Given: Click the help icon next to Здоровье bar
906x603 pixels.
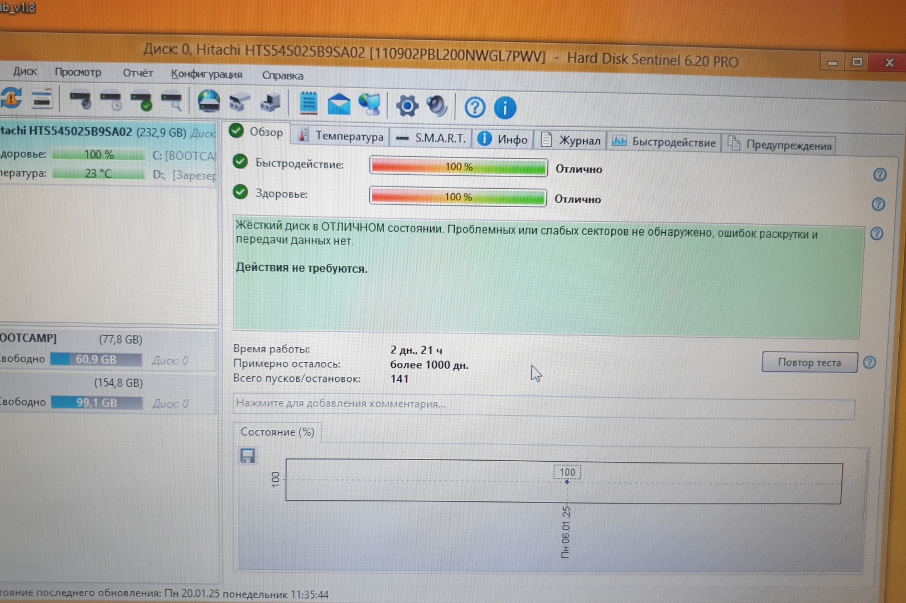Looking at the screenshot, I should click(878, 204).
